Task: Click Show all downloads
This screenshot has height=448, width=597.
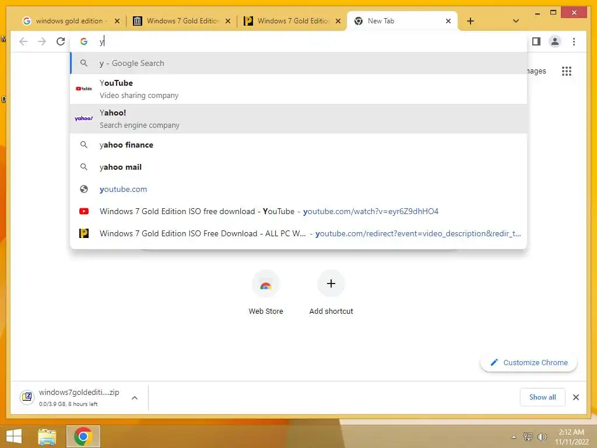Action: pos(543,397)
